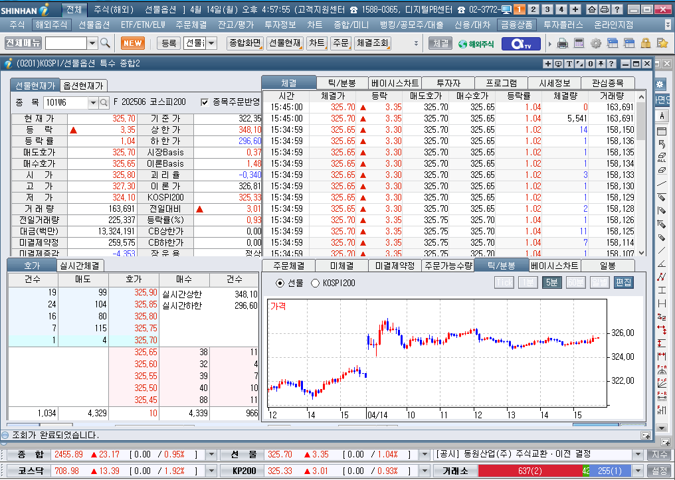The width and height of the screenshot is (675, 480).
Task: Switch to virtual screen 3
Action: click(547, 9)
